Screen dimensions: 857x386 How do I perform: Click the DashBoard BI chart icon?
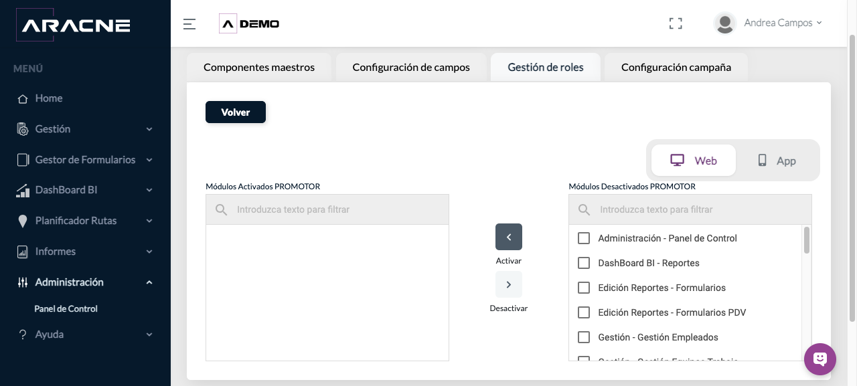pos(23,191)
